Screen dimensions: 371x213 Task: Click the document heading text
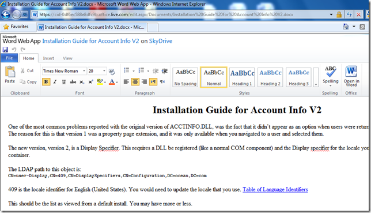point(237,110)
